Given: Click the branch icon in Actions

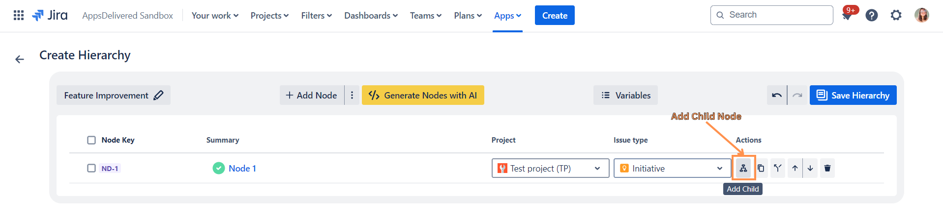Looking at the screenshot, I should click(777, 168).
